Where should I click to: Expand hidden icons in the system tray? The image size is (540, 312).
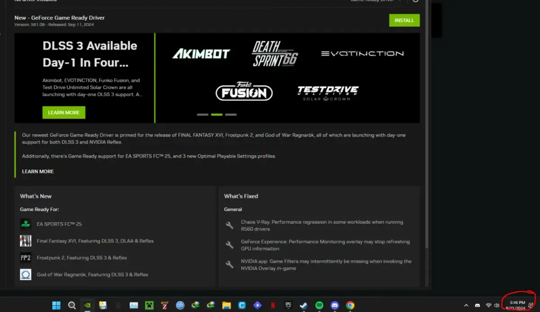pyautogui.click(x=467, y=305)
